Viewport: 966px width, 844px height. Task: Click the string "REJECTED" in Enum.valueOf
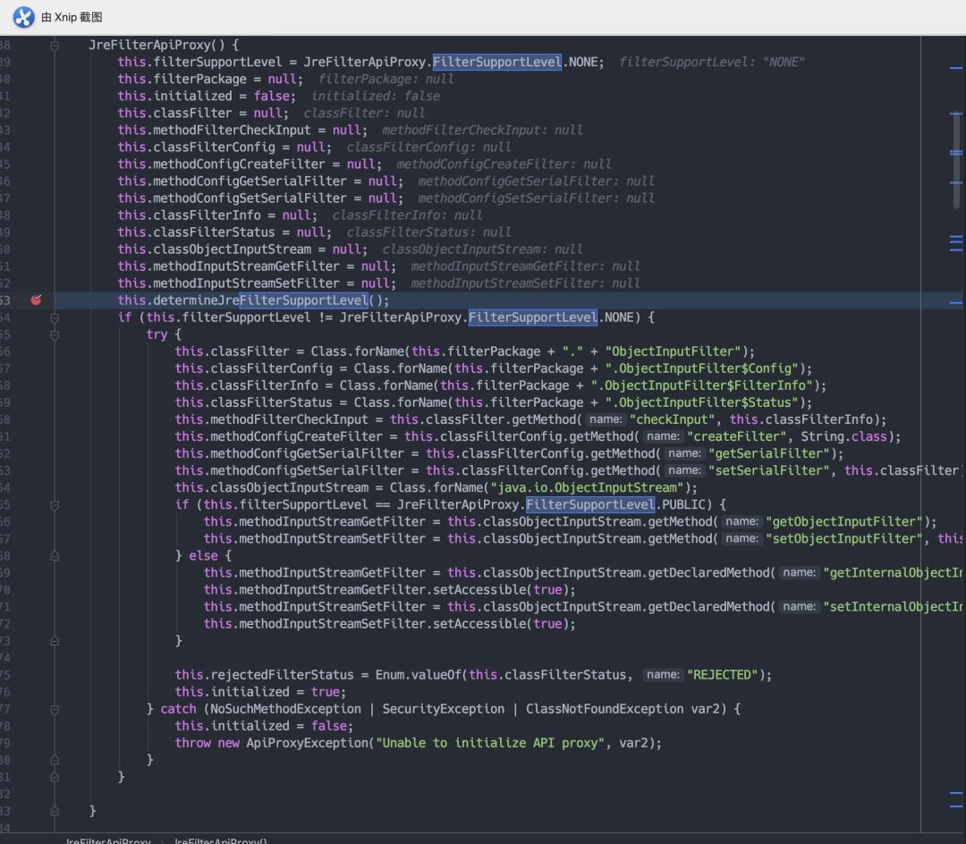click(x=723, y=675)
